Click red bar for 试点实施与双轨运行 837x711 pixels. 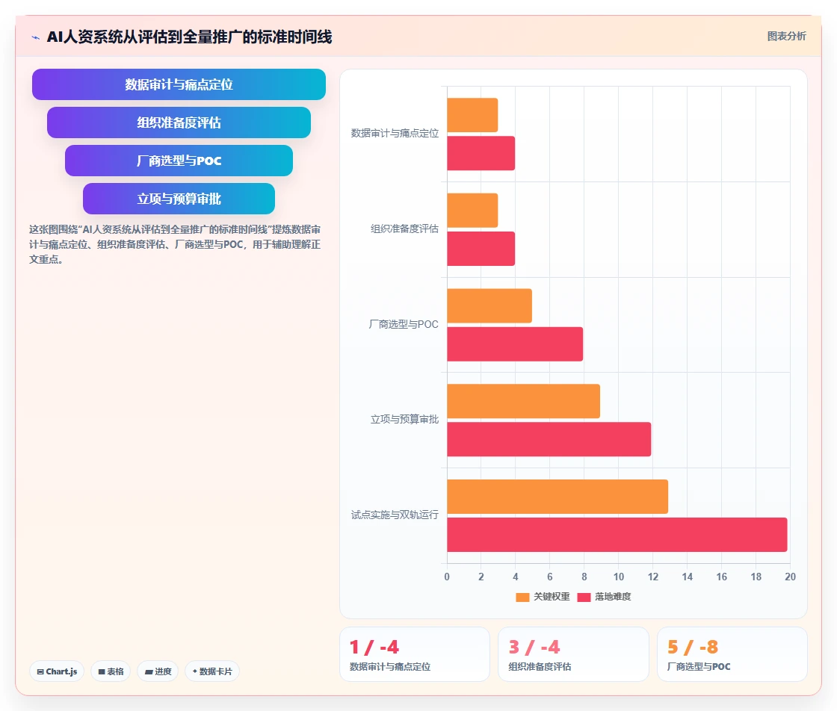click(617, 535)
